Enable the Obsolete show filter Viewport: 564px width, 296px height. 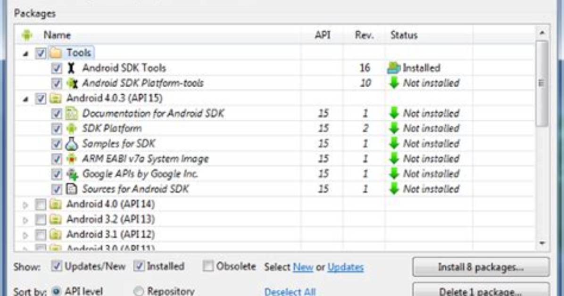(x=208, y=266)
